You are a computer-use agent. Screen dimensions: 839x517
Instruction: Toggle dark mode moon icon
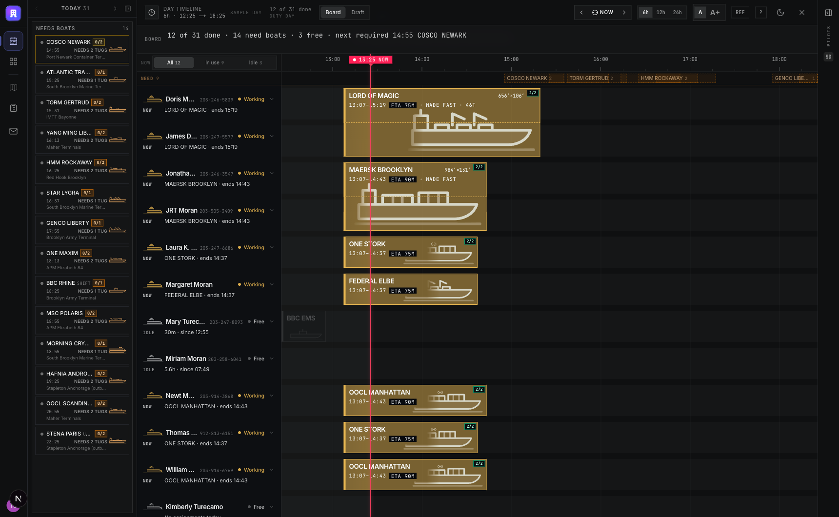point(780,13)
